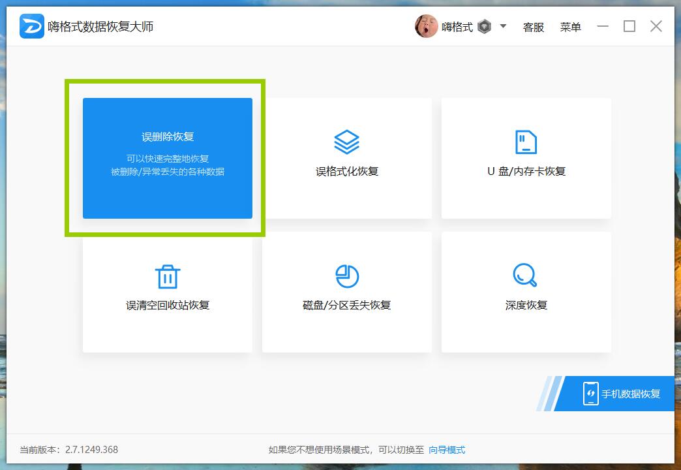Click the hexagon membership badge icon
Image resolution: width=681 pixels, height=470 pixels.
pos(484,27)
